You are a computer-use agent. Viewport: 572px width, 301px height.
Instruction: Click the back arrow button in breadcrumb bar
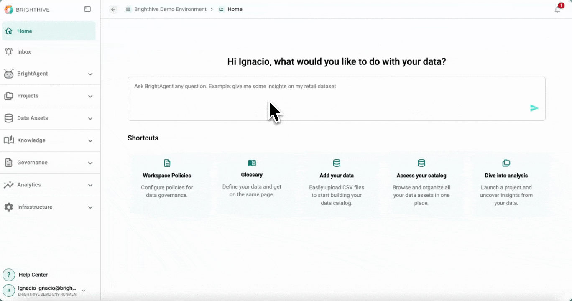[x=113, y=9]
